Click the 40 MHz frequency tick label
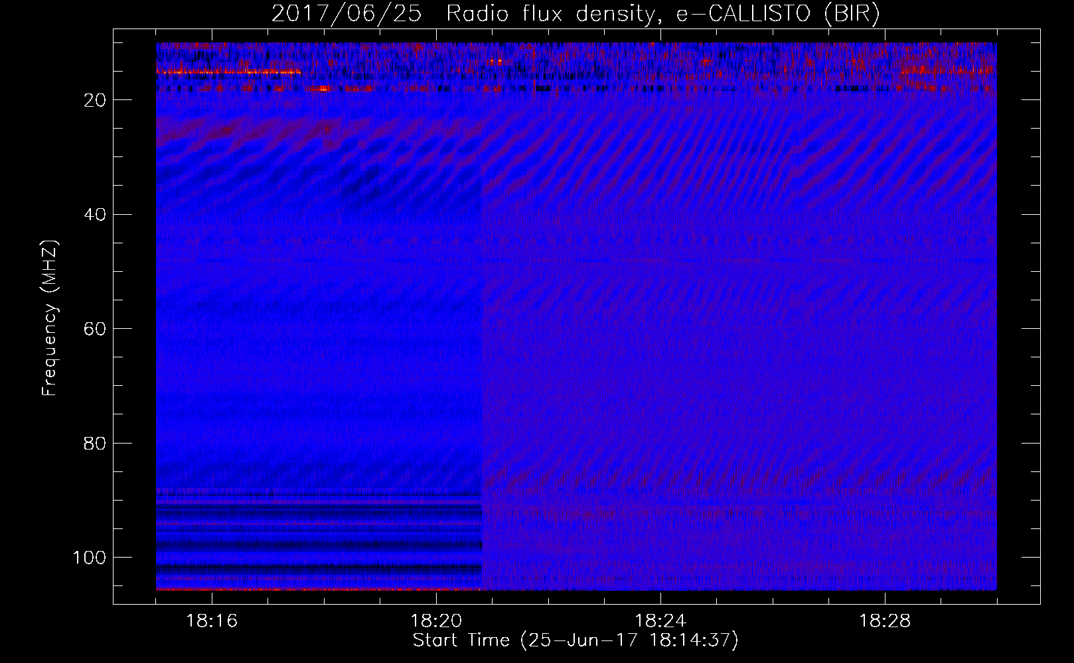The image size is (1074, 663). click(96, 214)
